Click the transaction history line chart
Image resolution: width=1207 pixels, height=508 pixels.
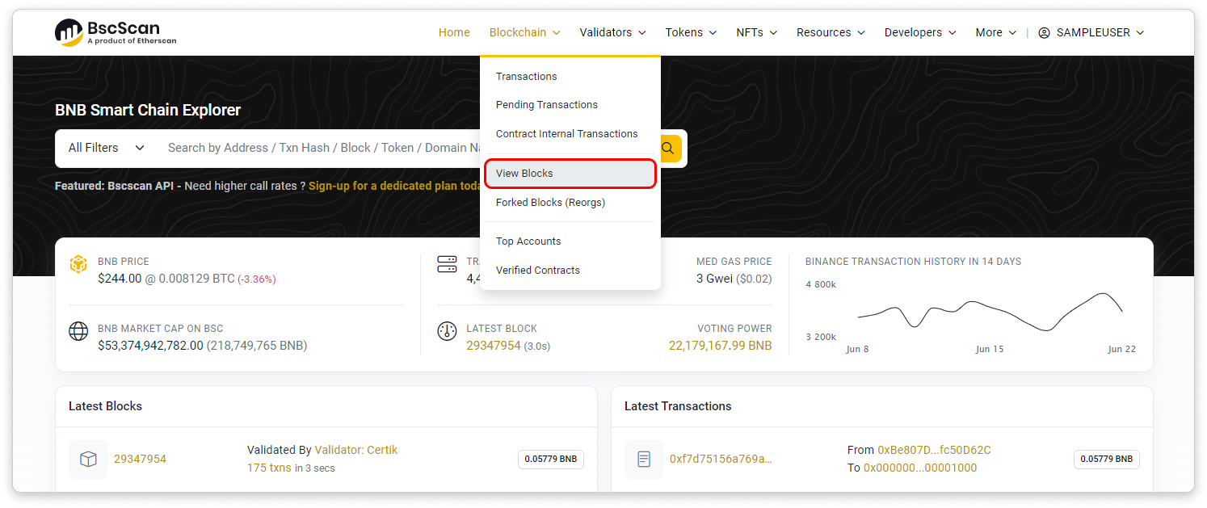(x=990, y=312)
